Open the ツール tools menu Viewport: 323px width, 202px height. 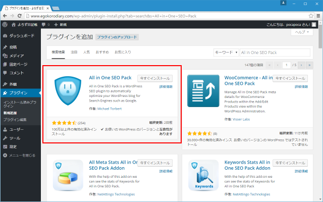pos(15,138)
